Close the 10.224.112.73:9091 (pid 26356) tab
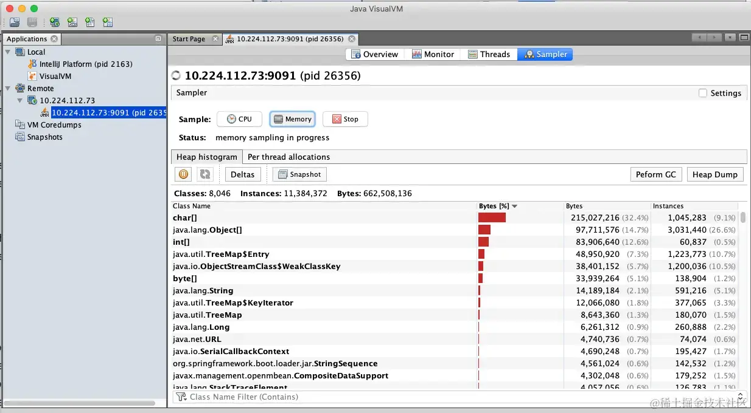Screen dimensions: 751x413 (x=351, y=39)
